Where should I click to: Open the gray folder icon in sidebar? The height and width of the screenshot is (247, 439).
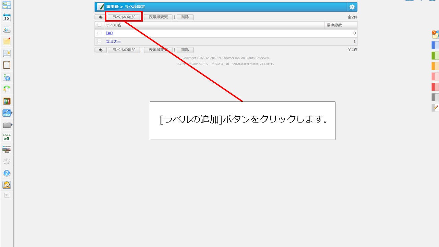(7, 125)
